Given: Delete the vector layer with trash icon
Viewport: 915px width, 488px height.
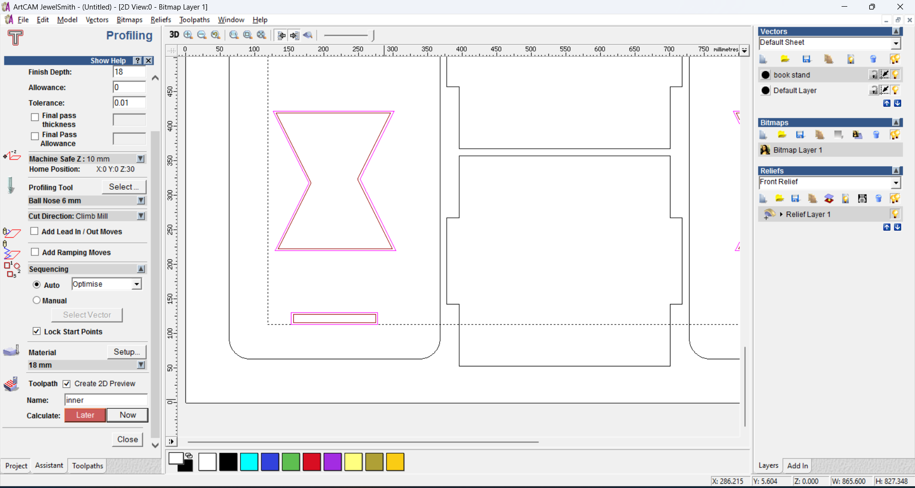Looking at the screenshot, I should coord(873,59).
